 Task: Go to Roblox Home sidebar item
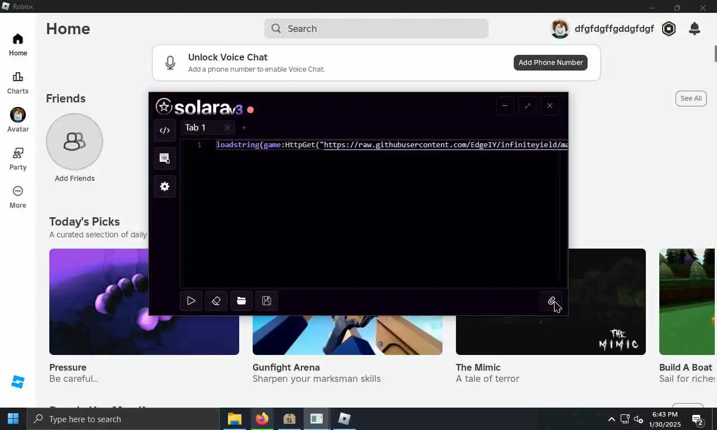[x=18, y=45]
